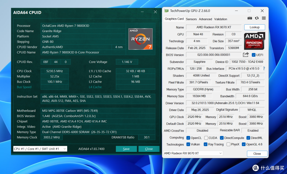The image size is (287, 174).
Task: Open the GPU selector dropdown in GPU-Z
Action: point(193,153)
